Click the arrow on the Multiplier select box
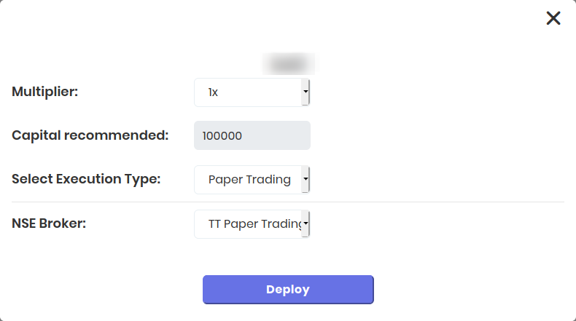The width and height of the screenshot is (576, 321). pos(306,92)
